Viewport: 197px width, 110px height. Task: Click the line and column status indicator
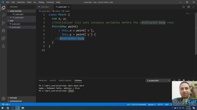[x=137, y=105]
